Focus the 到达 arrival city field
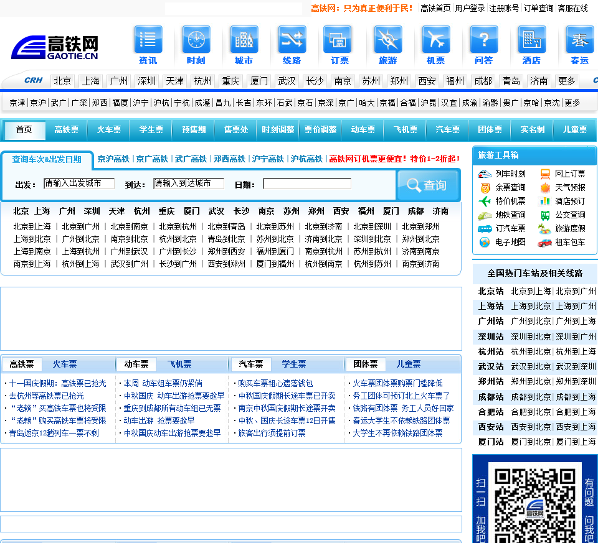The width and height of the screenshot is (598, 543). coord(189,183)
